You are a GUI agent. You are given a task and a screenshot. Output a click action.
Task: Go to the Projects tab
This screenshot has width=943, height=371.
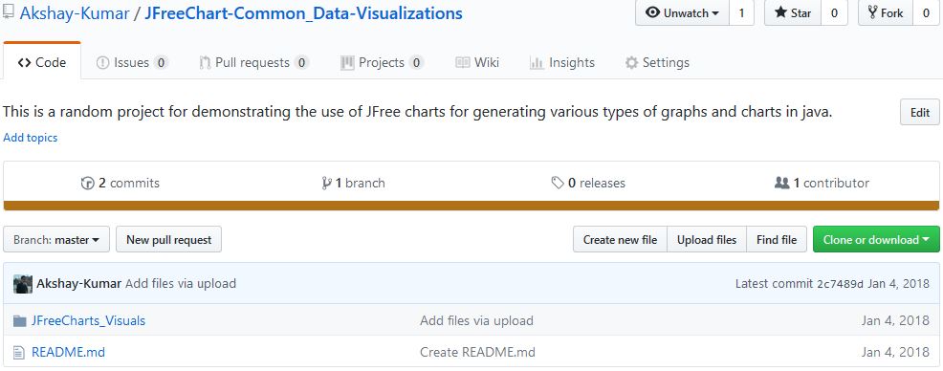pyautogui.click(x=382, y=62)
